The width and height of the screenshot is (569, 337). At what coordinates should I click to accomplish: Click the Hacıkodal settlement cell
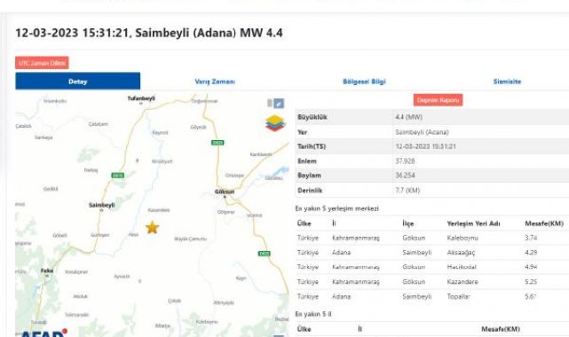462,267
